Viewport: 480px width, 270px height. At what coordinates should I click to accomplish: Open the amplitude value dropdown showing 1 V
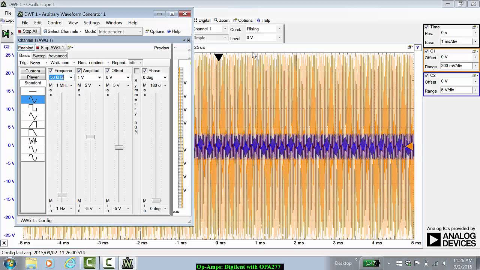tap(99, 78)
